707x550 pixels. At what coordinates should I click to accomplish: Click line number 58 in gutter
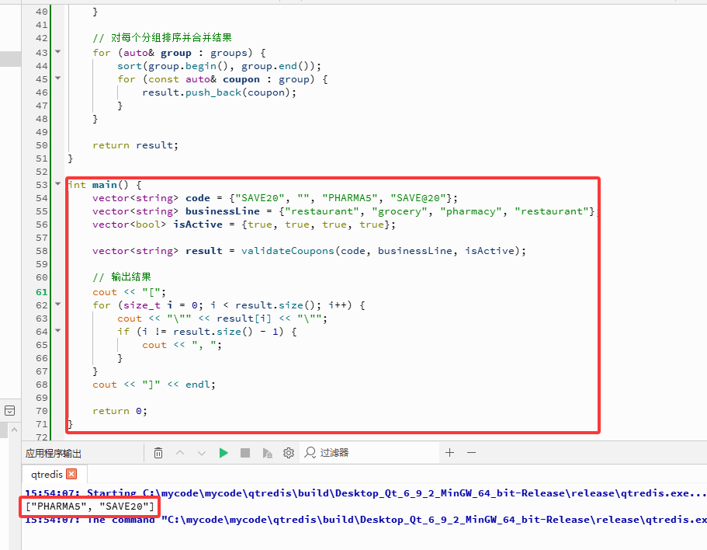(41, 251)
